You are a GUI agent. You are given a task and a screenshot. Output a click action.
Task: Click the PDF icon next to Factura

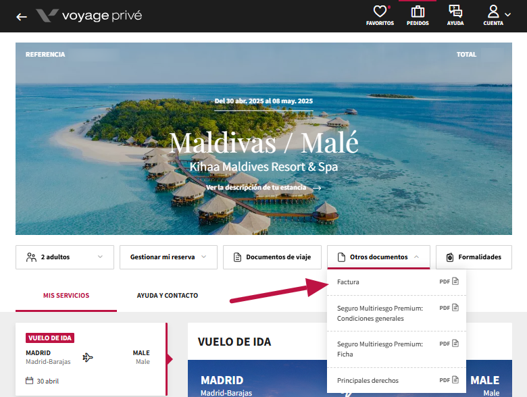455,281
